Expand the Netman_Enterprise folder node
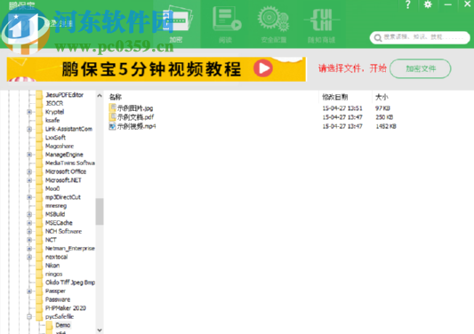 point(29,249)
